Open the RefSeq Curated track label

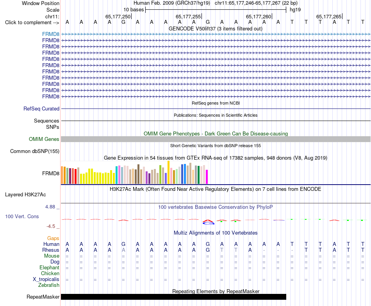41,109
